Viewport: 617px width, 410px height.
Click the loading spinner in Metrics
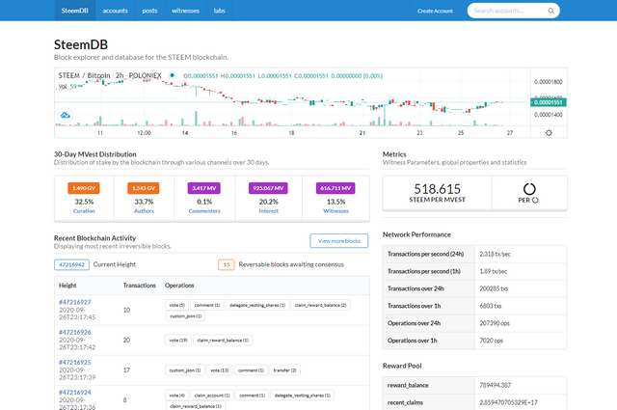click(529, 189)
